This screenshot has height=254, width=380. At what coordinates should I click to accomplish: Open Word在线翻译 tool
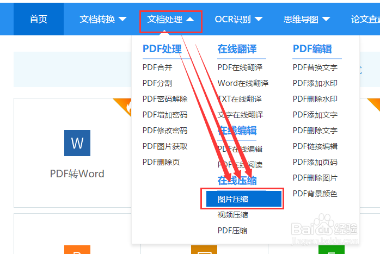[x=243, y=83]
